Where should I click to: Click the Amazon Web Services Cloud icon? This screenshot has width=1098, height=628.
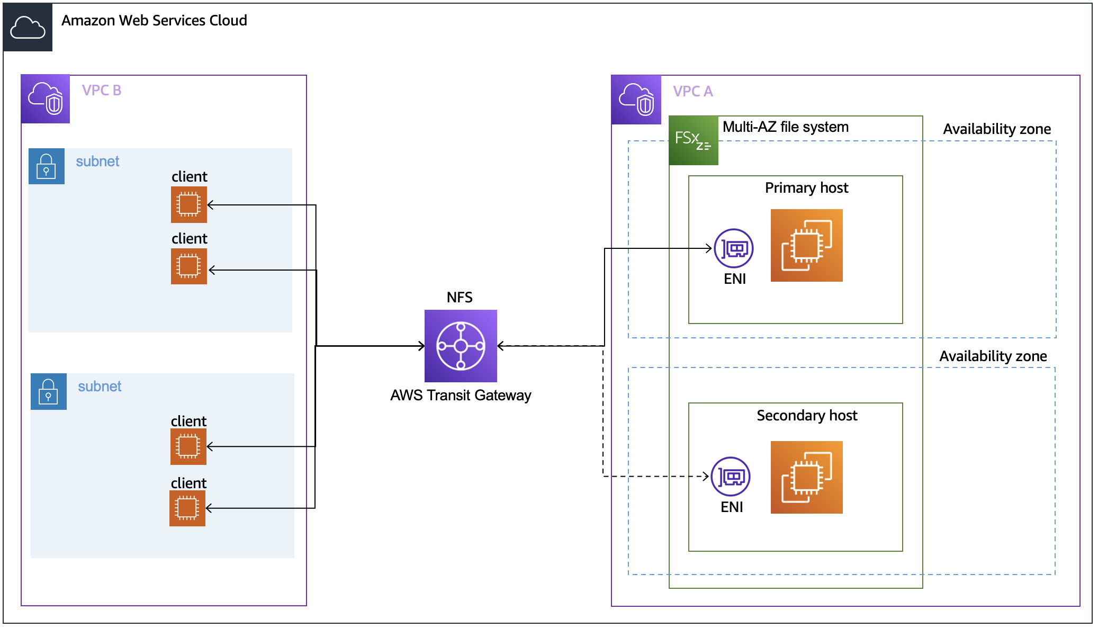coord(28,26)
